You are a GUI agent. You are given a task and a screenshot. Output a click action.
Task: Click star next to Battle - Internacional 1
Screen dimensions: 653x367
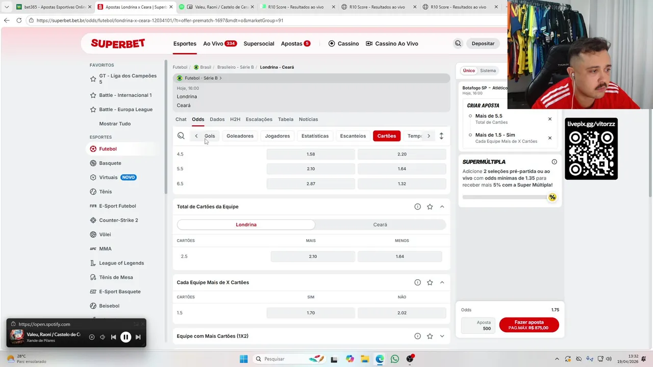click(x=93, y=95)
